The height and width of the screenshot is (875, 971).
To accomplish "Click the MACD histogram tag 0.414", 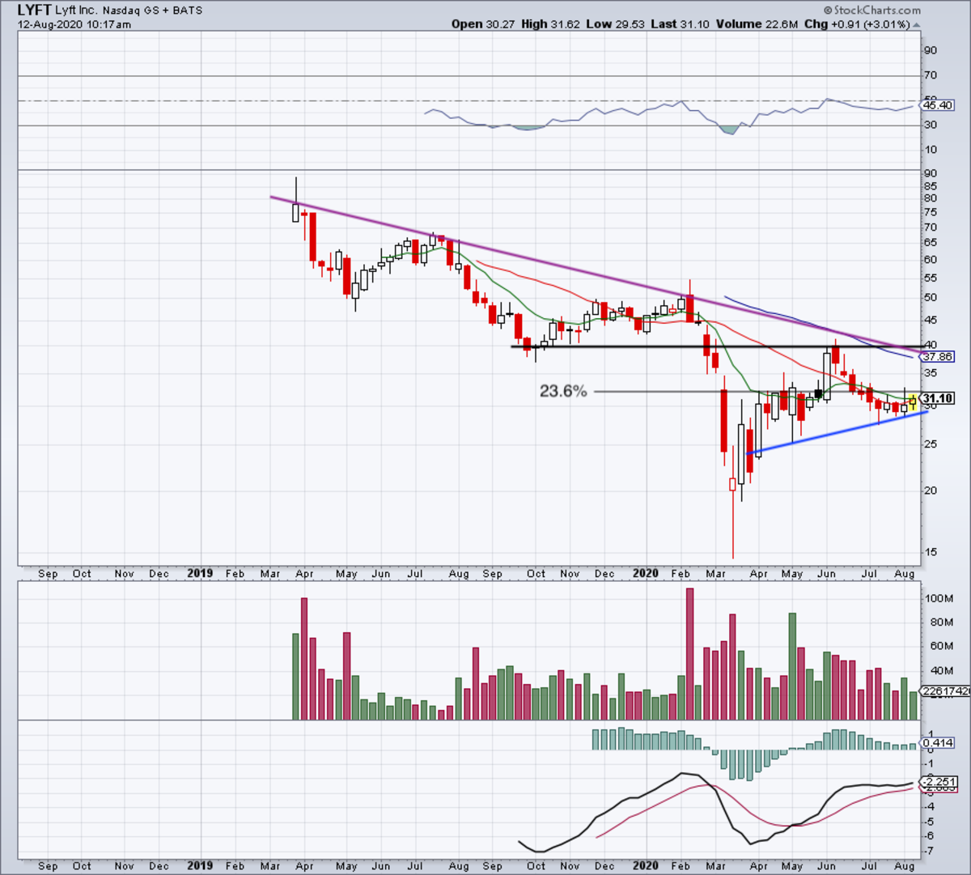I will (x=937, y=742).
